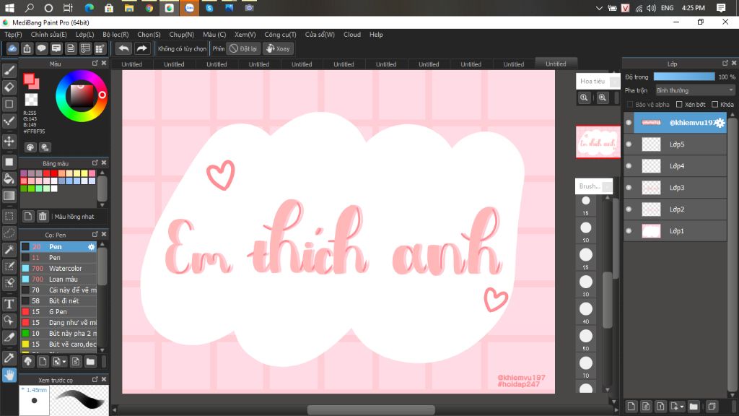This screenshot has height=416, width=739.
Task: Activate the Text tool
Action: (9, 303)
